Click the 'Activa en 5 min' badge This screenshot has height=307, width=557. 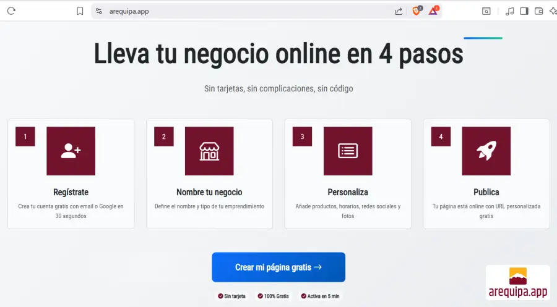click(321, 296)
